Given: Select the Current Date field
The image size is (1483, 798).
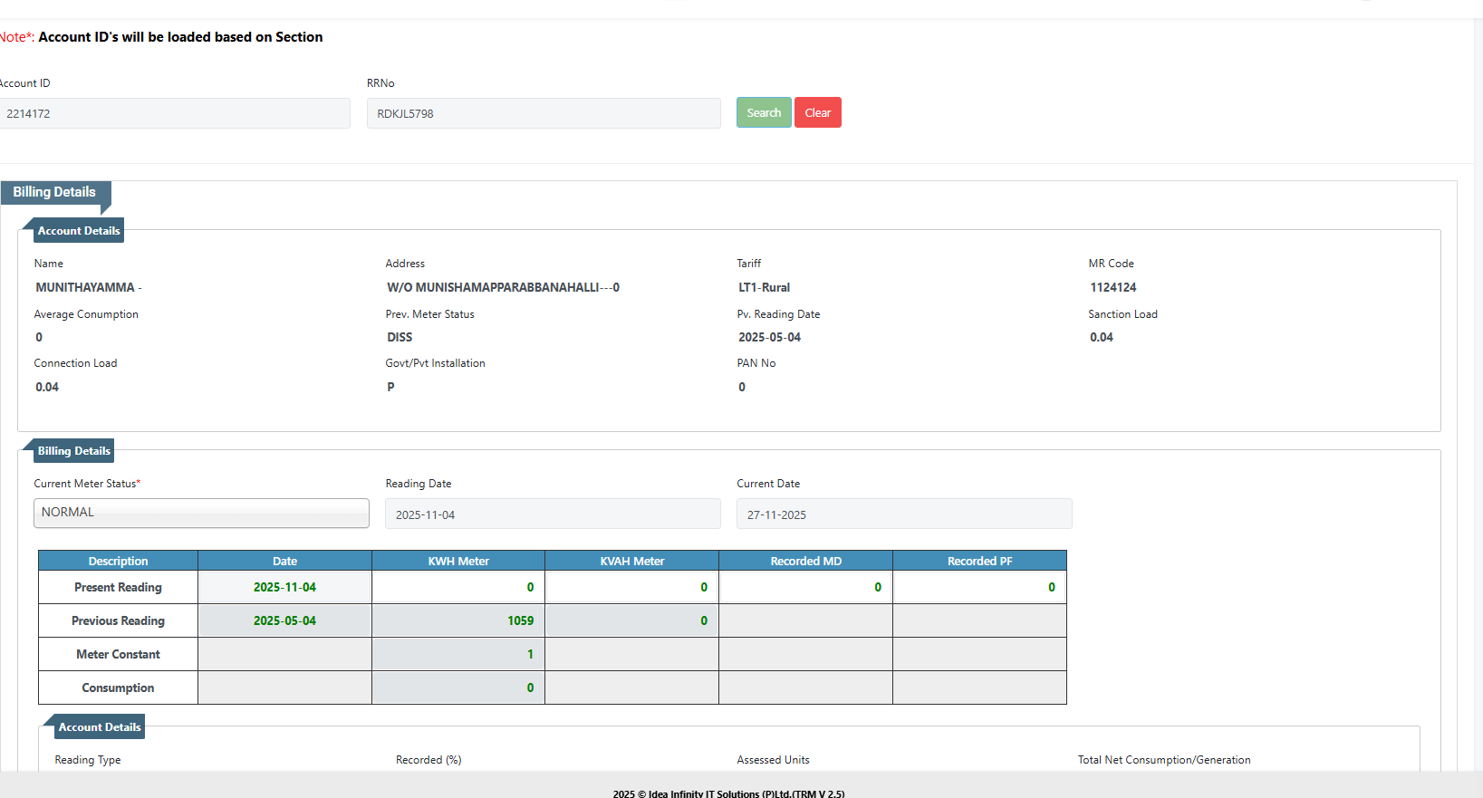Looking at the screenshot, I should (903, 514).
